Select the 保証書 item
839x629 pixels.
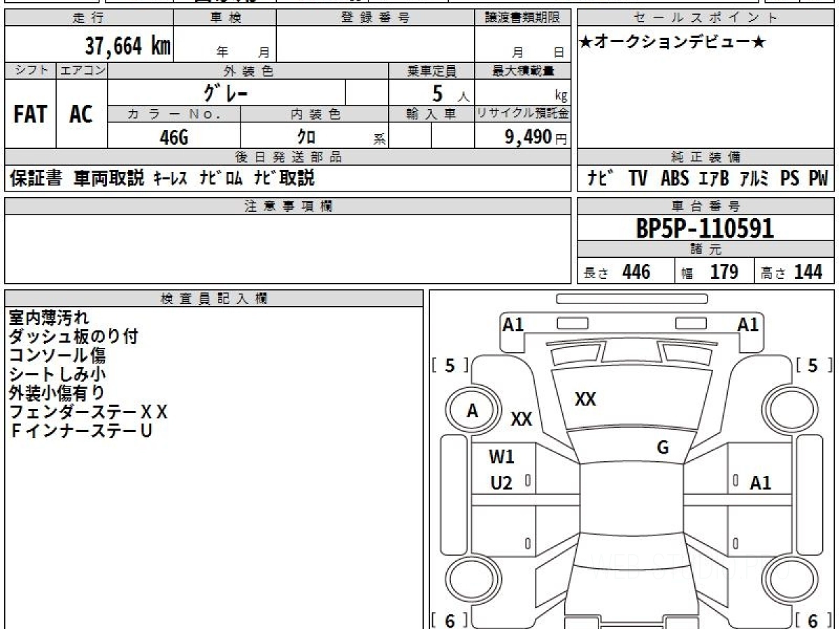click(36, 178)
